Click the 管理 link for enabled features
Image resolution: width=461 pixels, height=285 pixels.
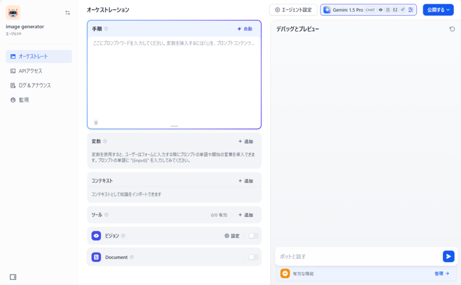point(442,273)
